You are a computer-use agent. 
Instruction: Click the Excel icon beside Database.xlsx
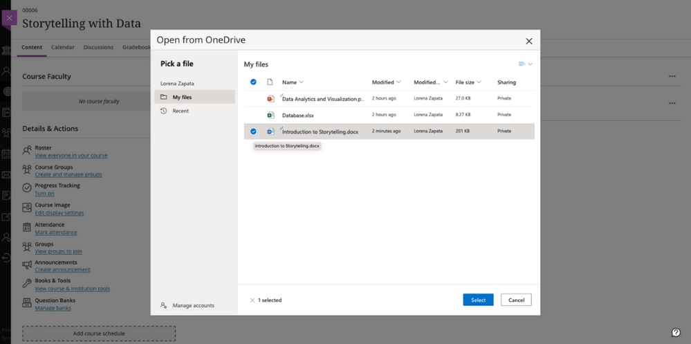tap(270, 115)
